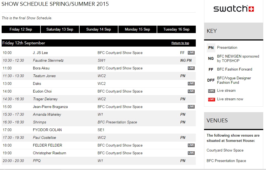Open the Courtyard Show Space venue link
Screen dimensions: 266x170
pyautogui.click(x=225, y=150)
